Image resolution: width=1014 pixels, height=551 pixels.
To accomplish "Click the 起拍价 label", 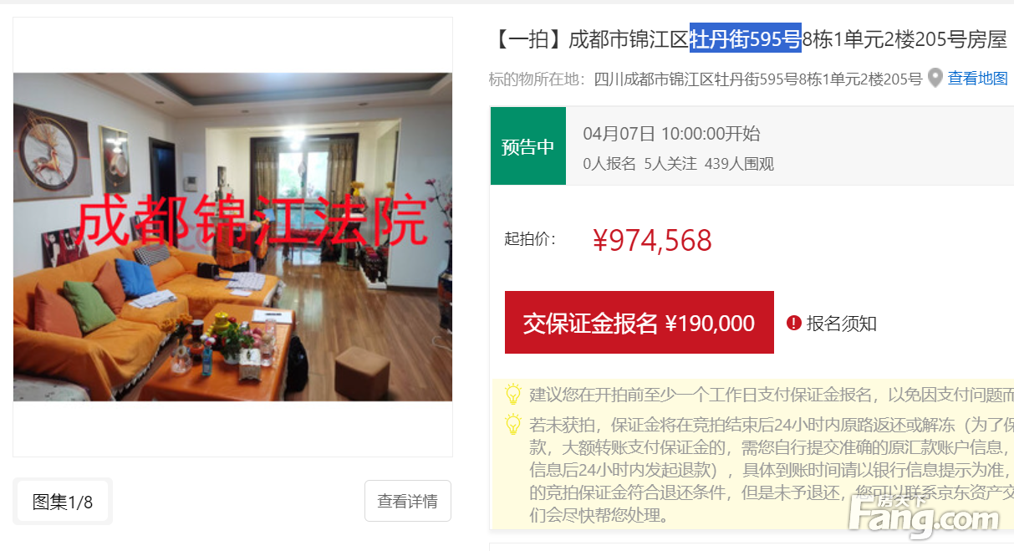I will [x=530, y=239].
